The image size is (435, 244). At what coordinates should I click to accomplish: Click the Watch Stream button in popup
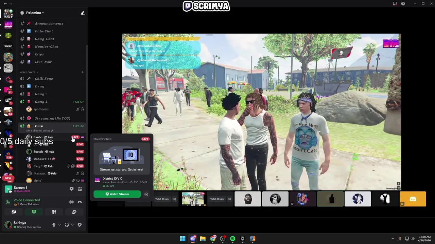coord(117,194)
